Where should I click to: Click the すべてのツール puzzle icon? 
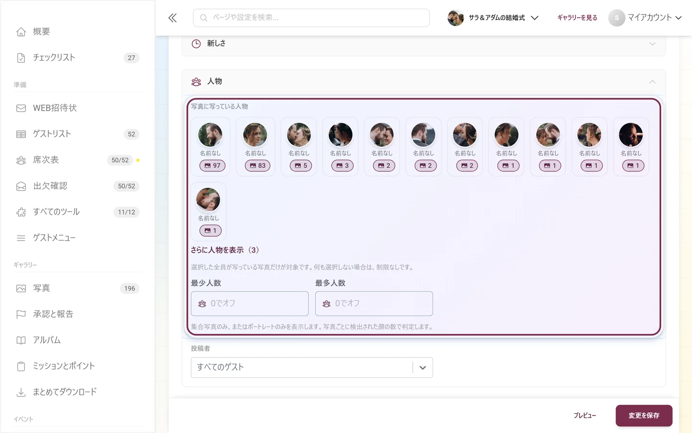click(x=21, y=212)
